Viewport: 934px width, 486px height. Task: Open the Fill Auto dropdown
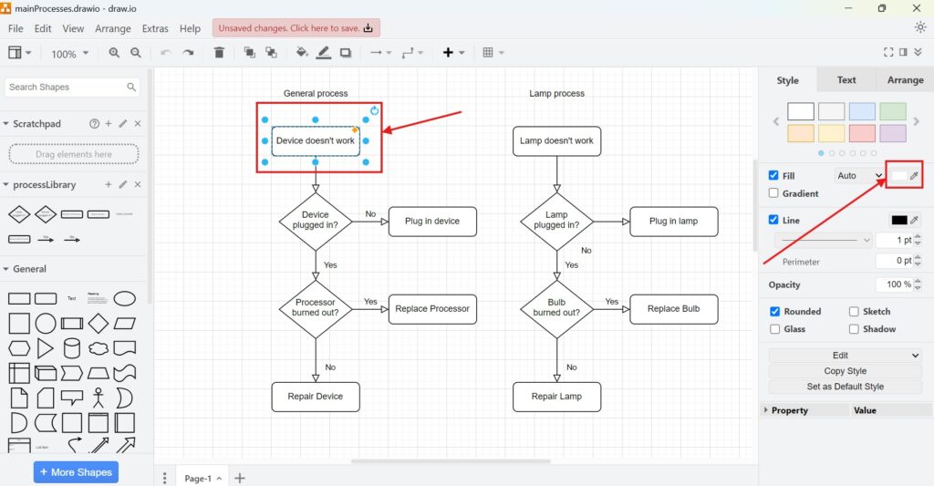click(859, 176)
